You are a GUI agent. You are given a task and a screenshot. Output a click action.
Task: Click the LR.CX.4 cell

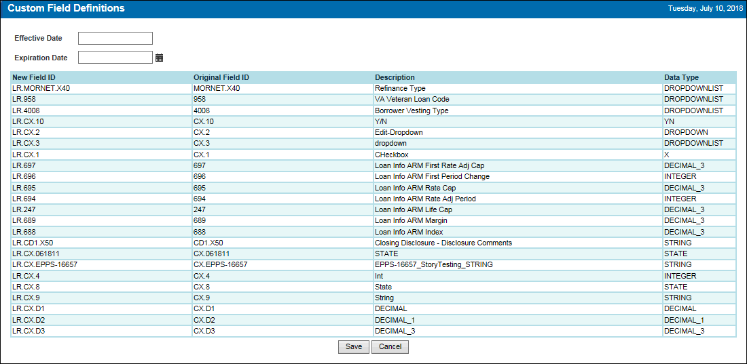pyautogui.click(x=101, y=276)
